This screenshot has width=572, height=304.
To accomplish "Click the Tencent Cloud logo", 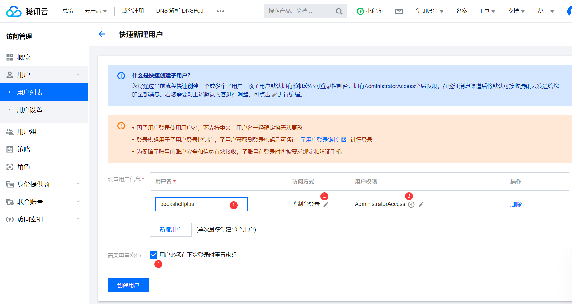I will click(27, 11).
